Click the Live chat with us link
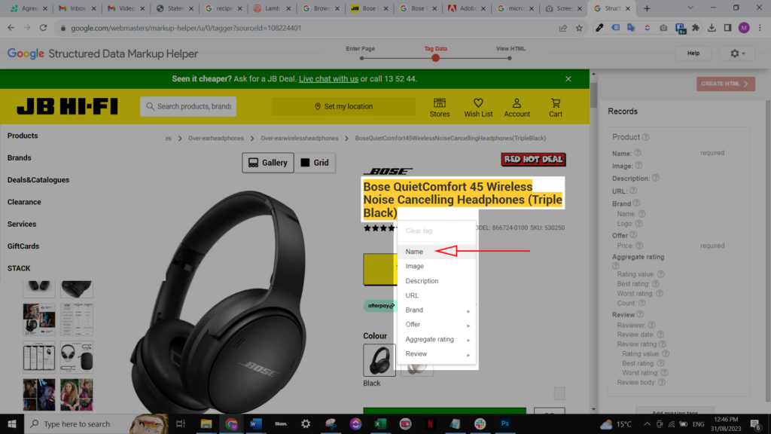The width and height of the screenshot is (771, 434). [x=328, y=78]
